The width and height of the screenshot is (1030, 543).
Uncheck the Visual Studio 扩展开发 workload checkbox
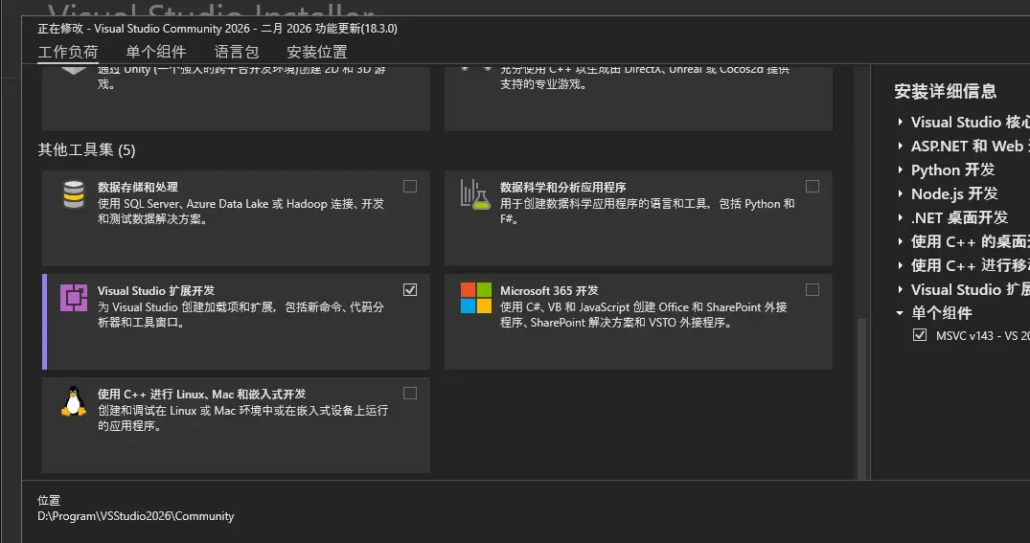[x=410, y=289]
